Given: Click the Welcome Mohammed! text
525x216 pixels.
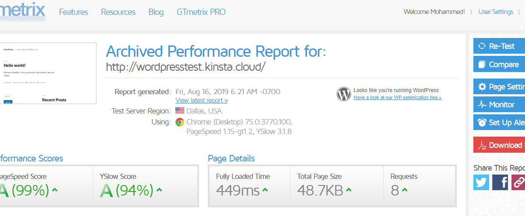Looking at the screenshot, I should [x=434, y=12].
